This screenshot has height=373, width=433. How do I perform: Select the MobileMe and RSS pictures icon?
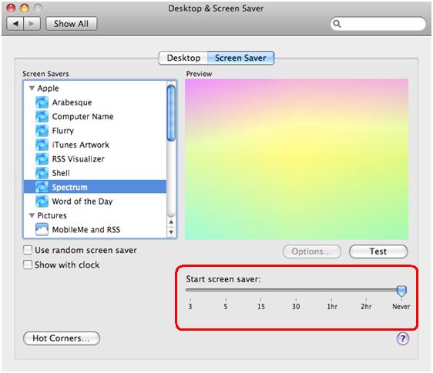click(x=42, y=230)
